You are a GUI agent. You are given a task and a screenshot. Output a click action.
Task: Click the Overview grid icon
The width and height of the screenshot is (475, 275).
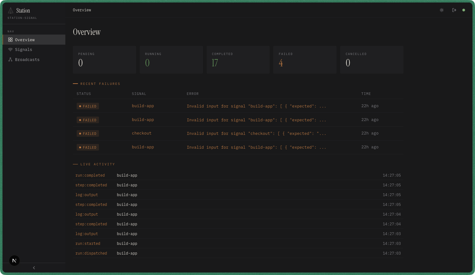pyautogui.click(x=10, y=40)
